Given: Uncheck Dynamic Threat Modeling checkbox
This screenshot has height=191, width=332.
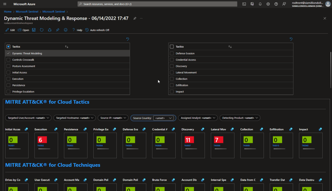Looking at the screenshot, I should 8,53.
